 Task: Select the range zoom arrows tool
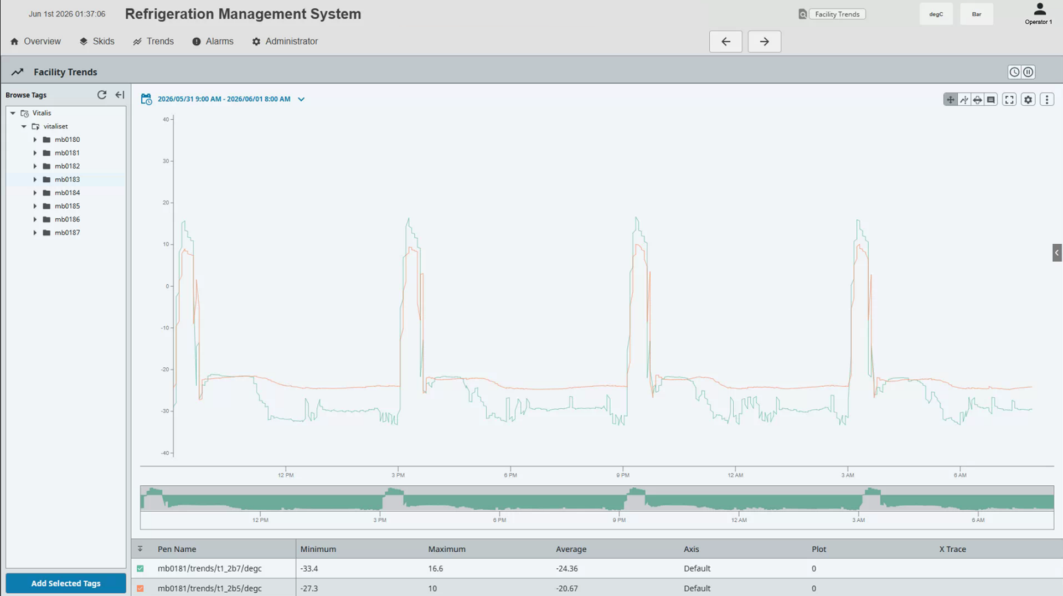point(978,100)
